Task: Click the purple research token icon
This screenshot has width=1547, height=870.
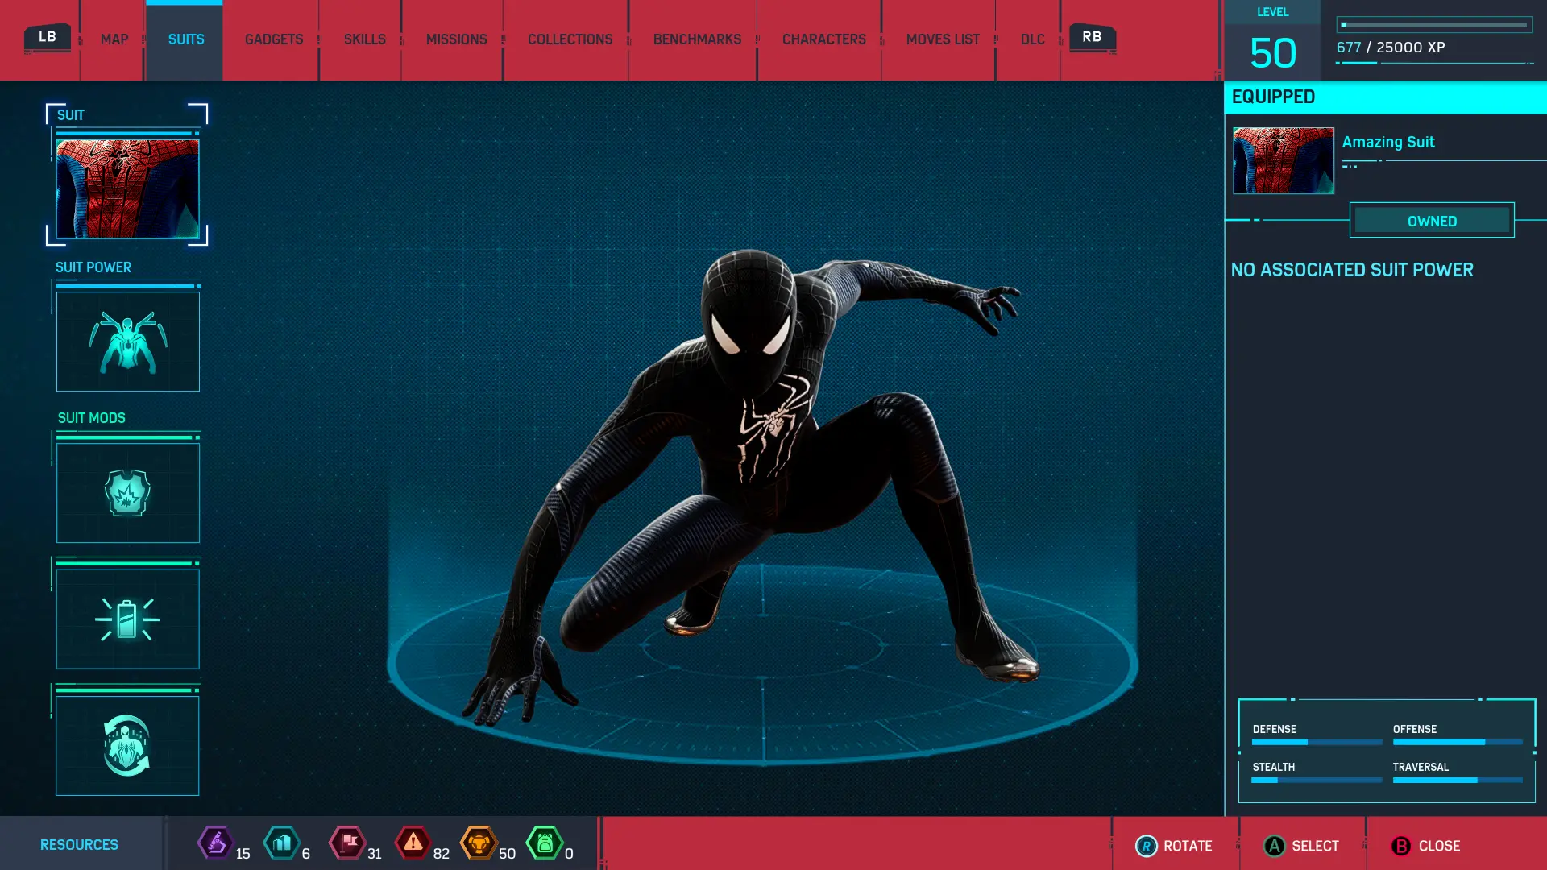Action: click(216, 843)
